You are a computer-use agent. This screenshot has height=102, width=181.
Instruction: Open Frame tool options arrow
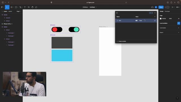pos(13,7)
